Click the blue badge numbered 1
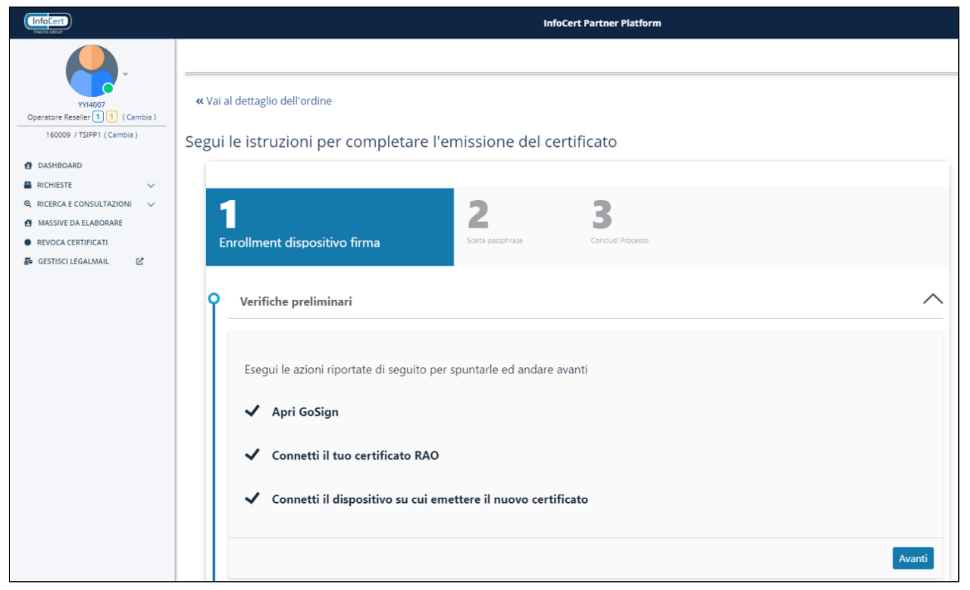 pyautogui.click(x=98, y=117)
